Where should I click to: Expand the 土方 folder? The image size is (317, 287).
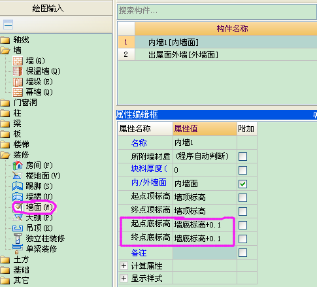click(x=5, y=260)
